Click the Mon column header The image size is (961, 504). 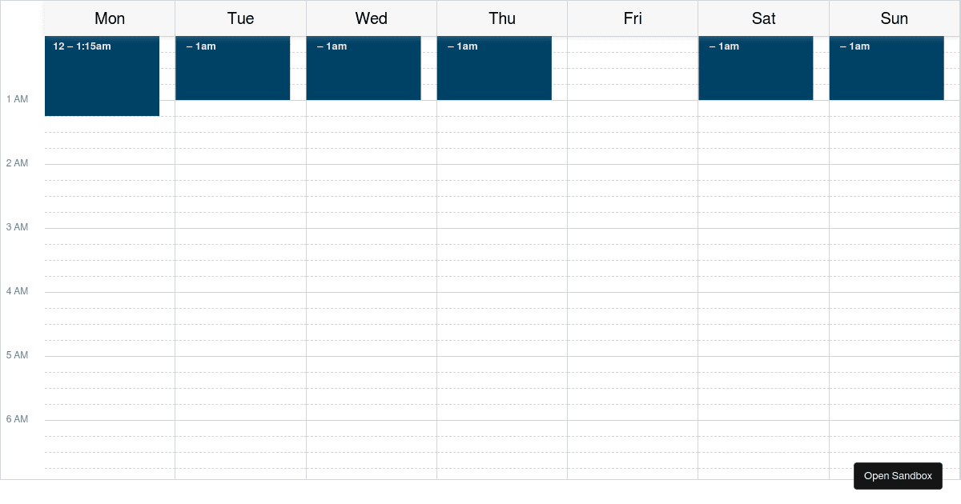point(110,18)
